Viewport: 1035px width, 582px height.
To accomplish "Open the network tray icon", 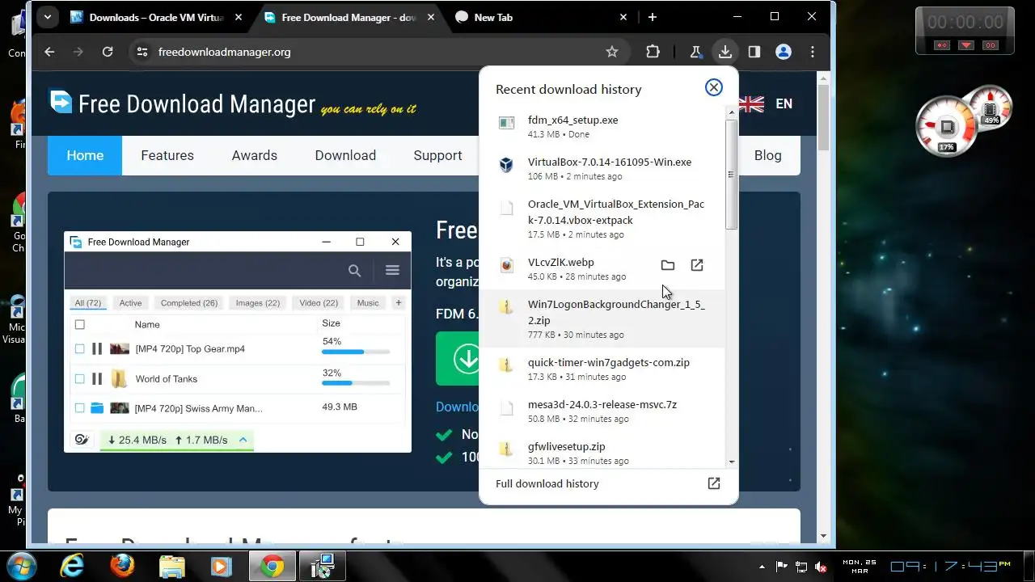I will (801, 567).
